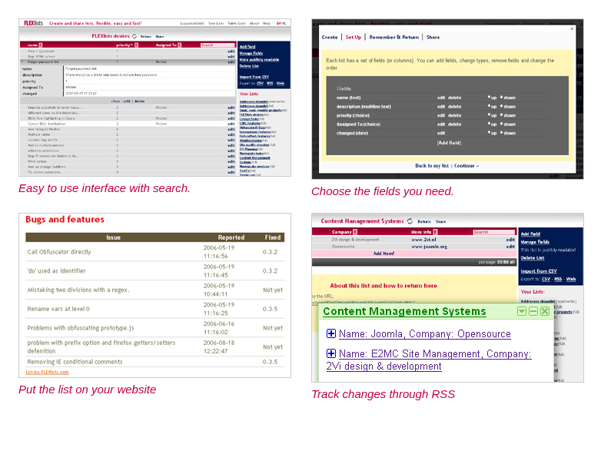Click Add field in FLEXlists desires sidebar
This screenshot has width=601, height=461.
tap(247, 46)
